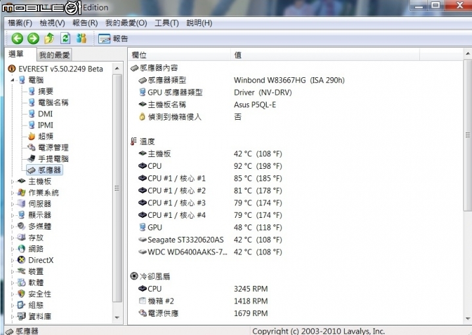Click the 值 column header
This screenshot has height=335, width=472.
point(325,55)
